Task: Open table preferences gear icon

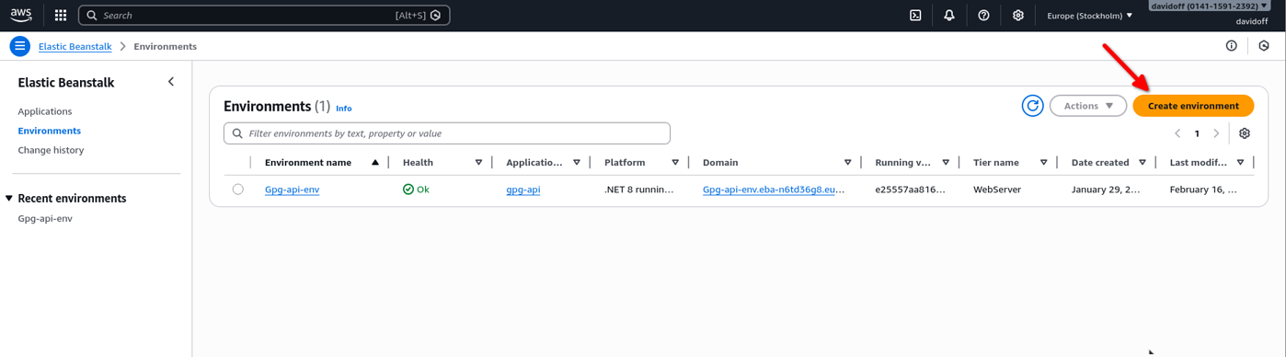Action: pyautogui.click(x=1245, y=133)
